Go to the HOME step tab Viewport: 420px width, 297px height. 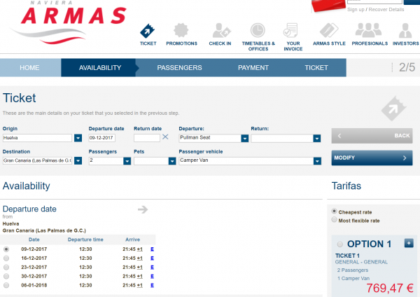click(x=30, y=68)
